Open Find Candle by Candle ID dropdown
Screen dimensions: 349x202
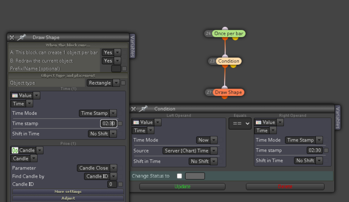(x=101, y=176)
